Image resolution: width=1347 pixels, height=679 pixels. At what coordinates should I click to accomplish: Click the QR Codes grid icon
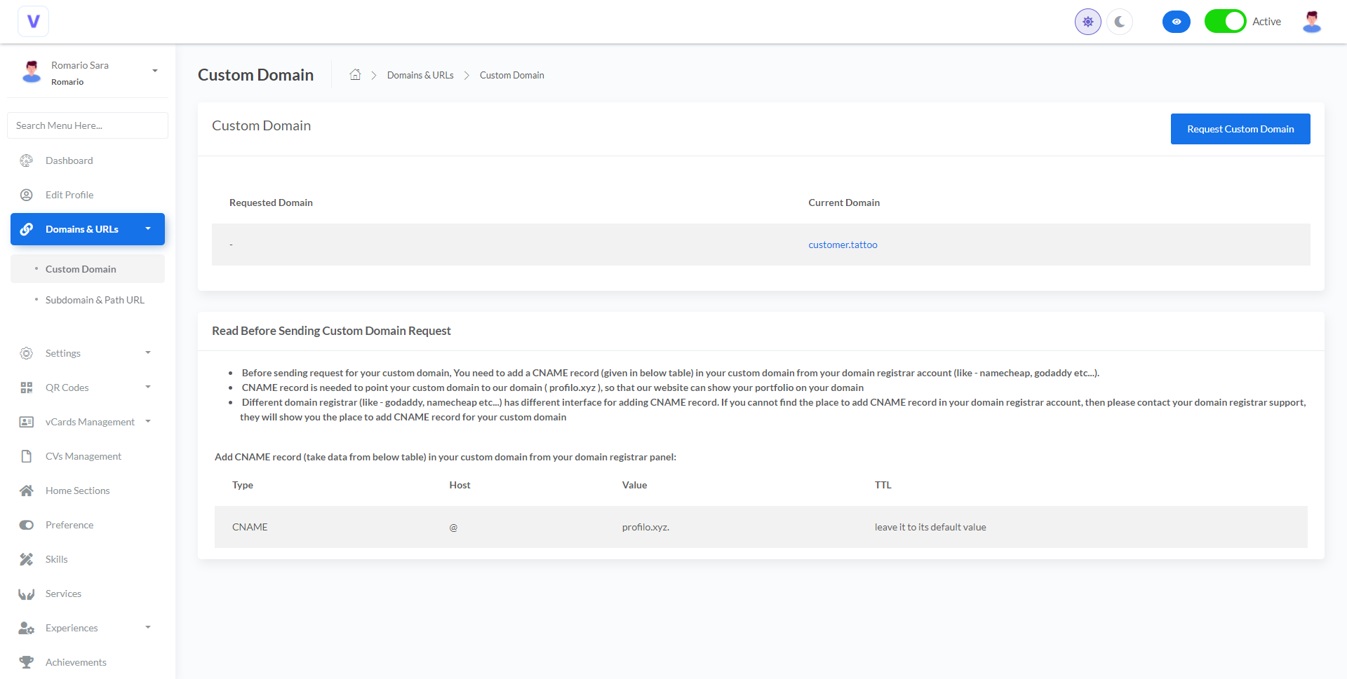pyautogui.click(x=27, y=387)
